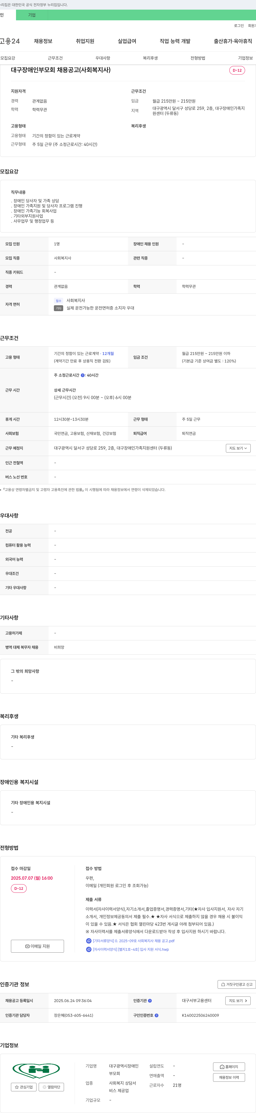256x1113 pixels.
Task: Click the 12개월 contract period text
Action: click(x=108, y=353)
